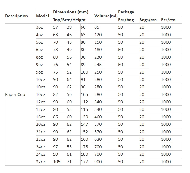The image size is (190, 173).
Task: Select the 8oz model cell
Action: coord(40,57)
